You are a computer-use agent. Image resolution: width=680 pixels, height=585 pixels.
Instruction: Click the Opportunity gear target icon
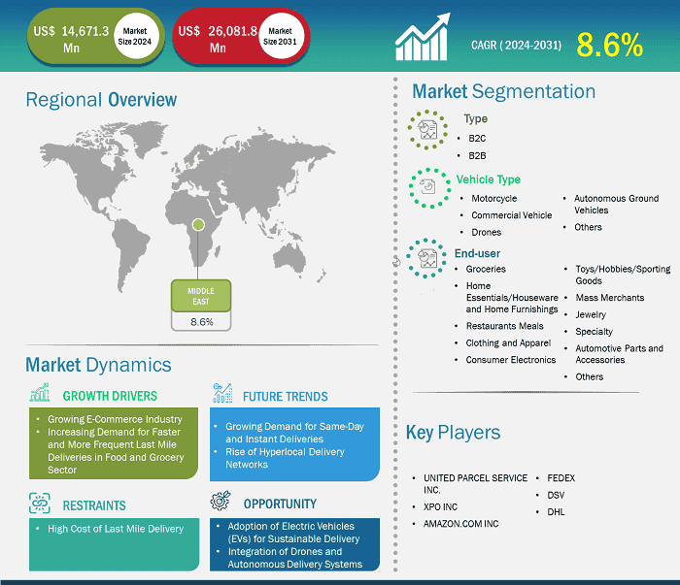221,501
